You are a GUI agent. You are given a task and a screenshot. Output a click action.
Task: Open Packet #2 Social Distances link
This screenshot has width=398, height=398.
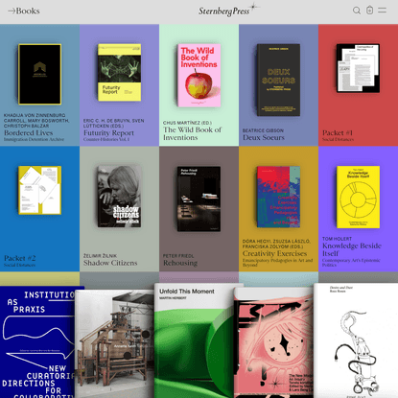[x=20, y=261]
